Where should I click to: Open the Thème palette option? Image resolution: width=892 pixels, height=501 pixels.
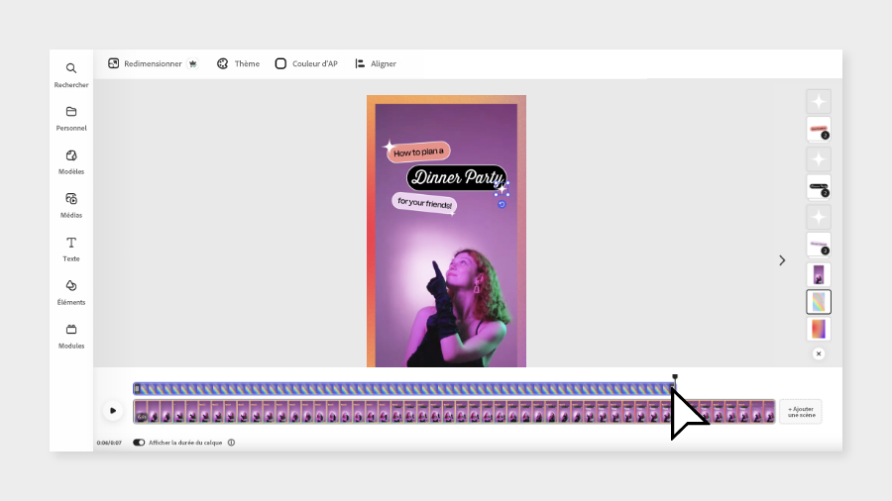click(x=238, y=63)
